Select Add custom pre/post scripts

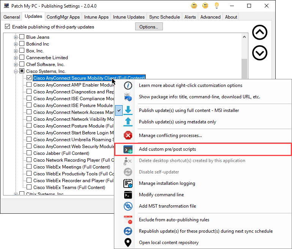pyautogui.click(x=203, y=149)
